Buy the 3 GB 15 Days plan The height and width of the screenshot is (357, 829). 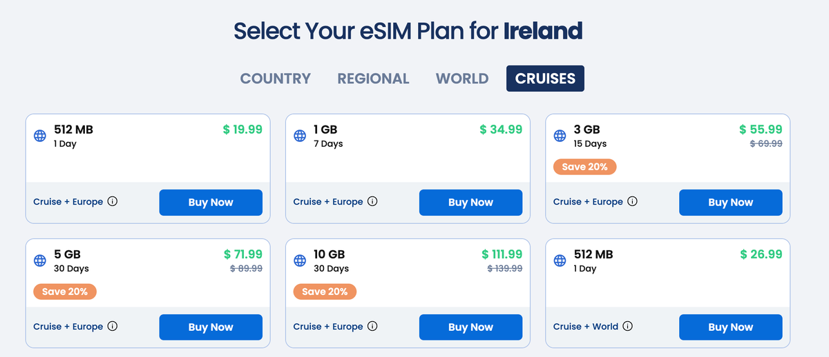(x=730, y=203)
